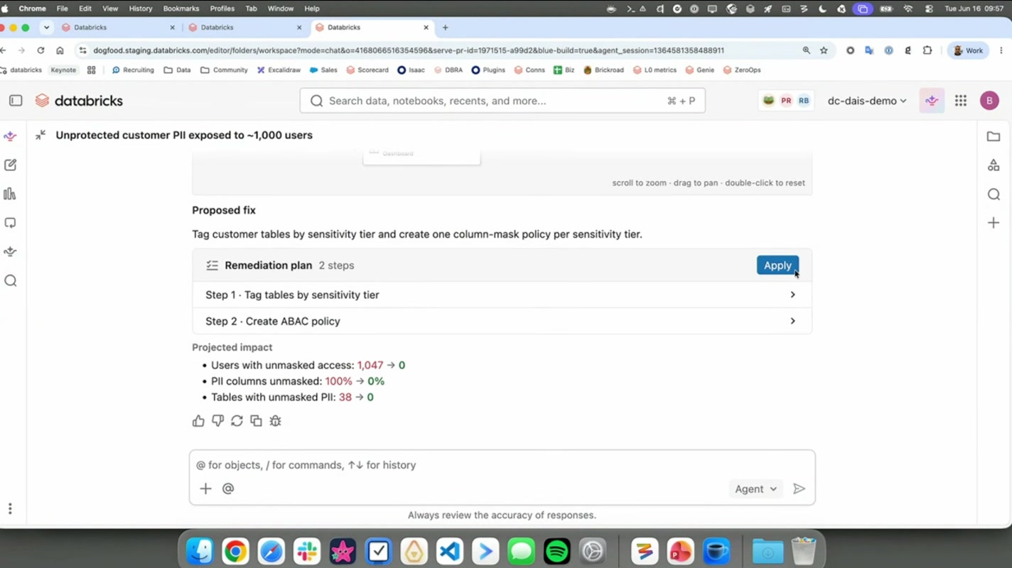
Task: Open the File menu
Action: pyautogui.click(x=63, y=9)
